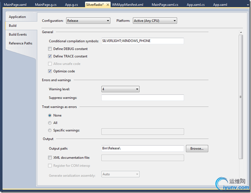This screenshot has height=193, width=251.
Task: Open the App.g.cs tab
Action: [71, 4]
